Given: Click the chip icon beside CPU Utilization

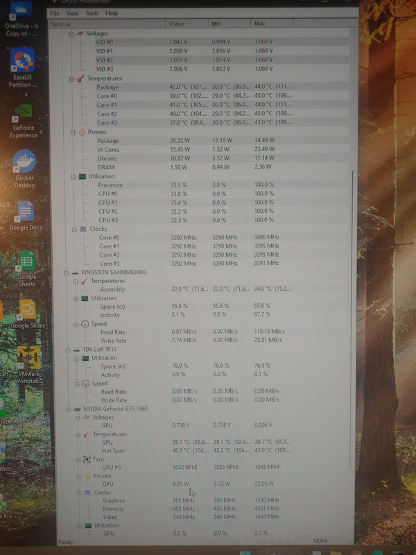Looking at the screenshot, I should click(x=83, y=176).
